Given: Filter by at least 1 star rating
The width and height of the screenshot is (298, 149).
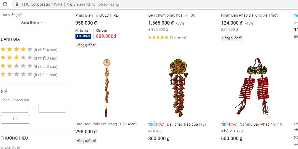Looking at the screenshot, I should click(x=29, y=74).
